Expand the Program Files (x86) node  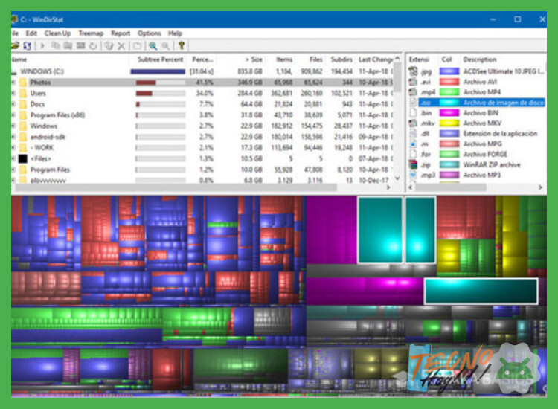(13, 115)
